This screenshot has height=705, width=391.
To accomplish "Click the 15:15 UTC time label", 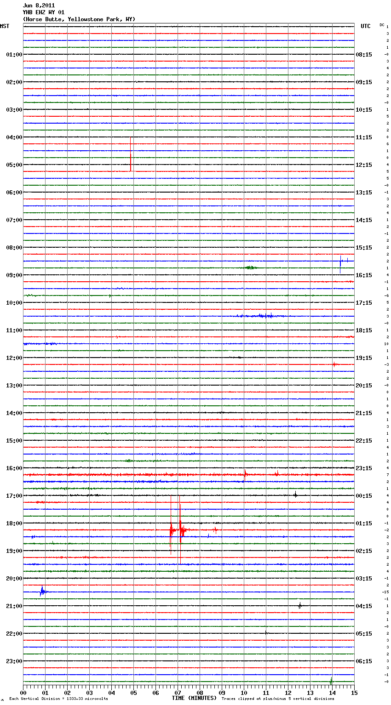I will (364, 248).
